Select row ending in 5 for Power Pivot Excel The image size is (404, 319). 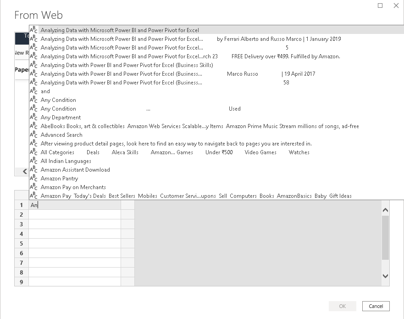point(216,48)
